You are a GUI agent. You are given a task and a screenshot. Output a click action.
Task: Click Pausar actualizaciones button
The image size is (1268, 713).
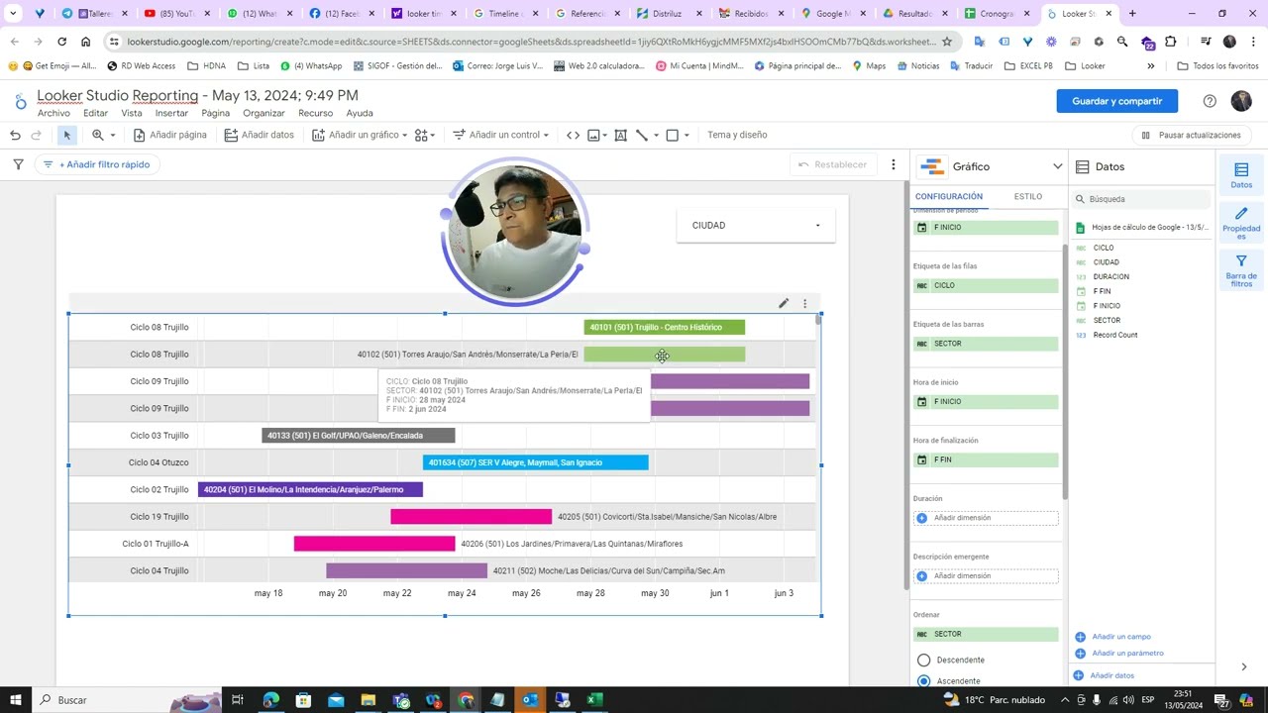(x=1191, y=135)
